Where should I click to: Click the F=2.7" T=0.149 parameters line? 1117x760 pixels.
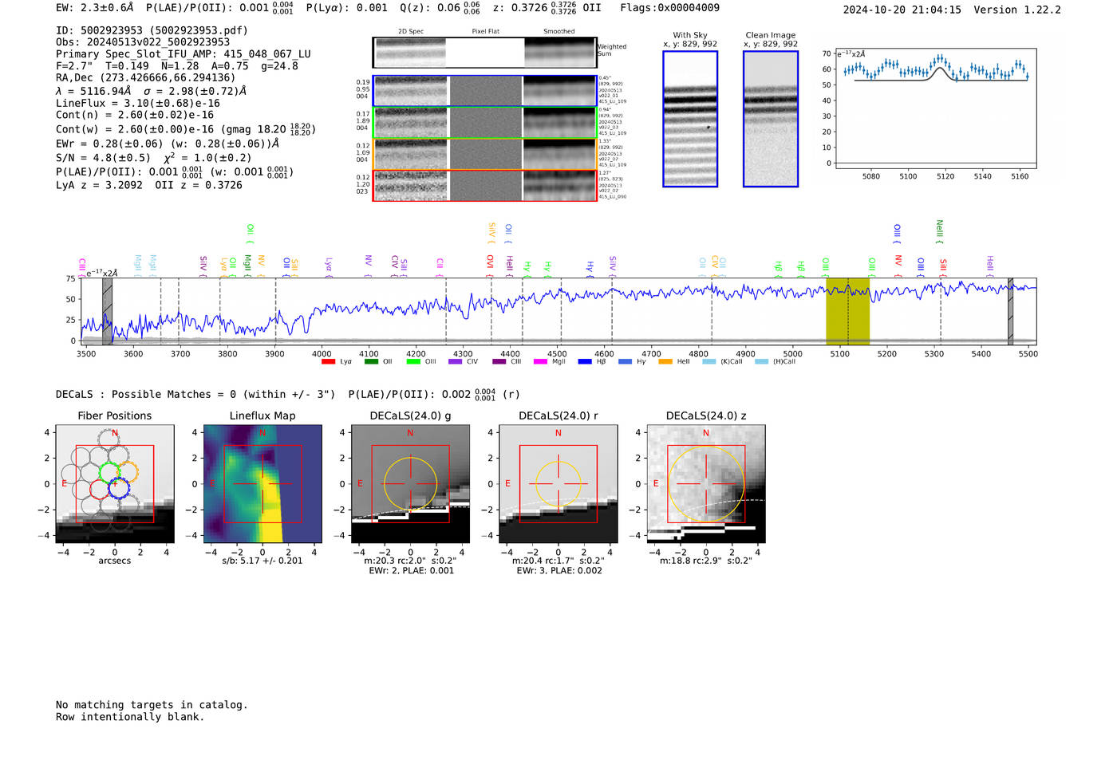pos(177,66)
